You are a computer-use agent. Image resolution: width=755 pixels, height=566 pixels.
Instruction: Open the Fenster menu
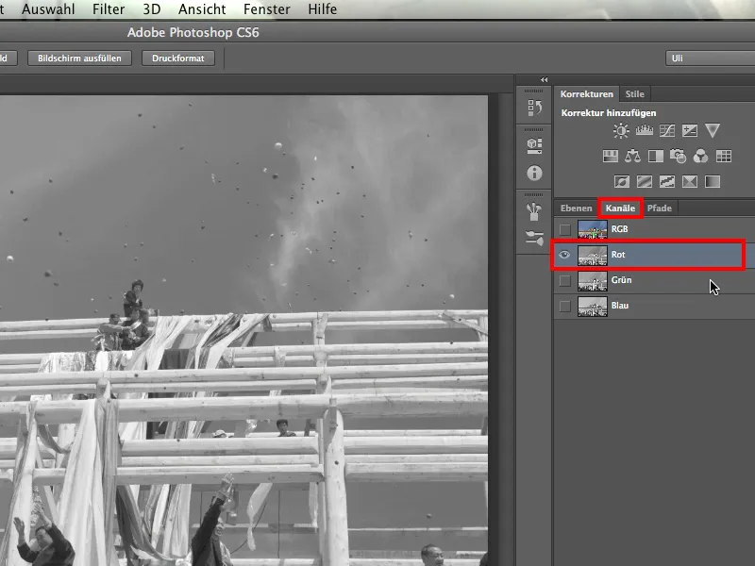(267, 9)
